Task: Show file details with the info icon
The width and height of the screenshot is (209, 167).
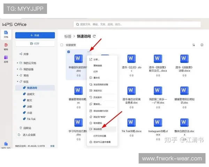Action: [202, 45]
